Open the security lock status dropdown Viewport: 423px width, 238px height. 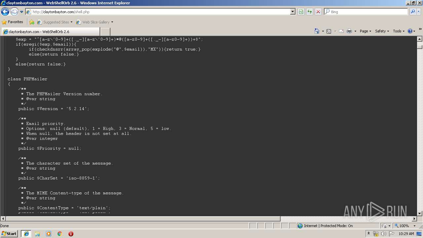pyautogui.click(x=386, y=226)
